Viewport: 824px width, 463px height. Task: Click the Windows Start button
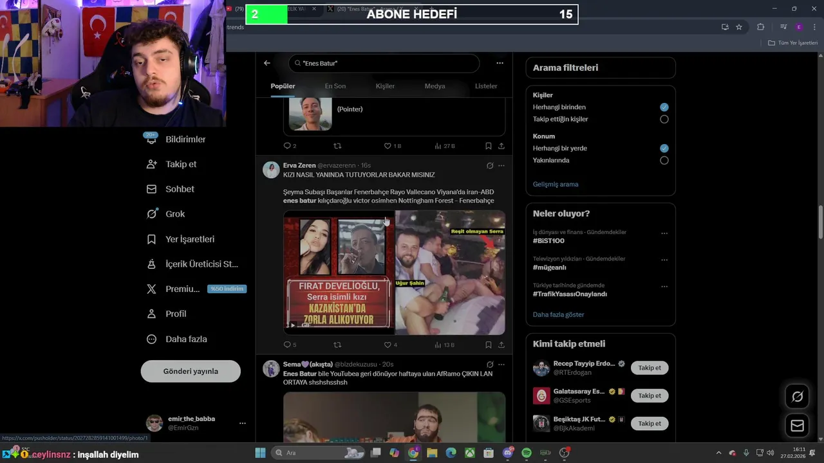[260, 453]
